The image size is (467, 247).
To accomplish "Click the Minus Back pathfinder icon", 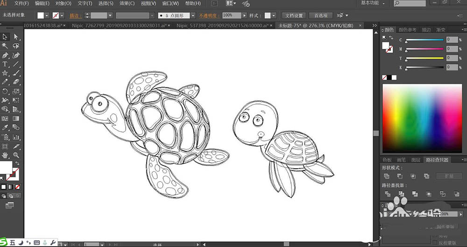I will click(456, 194).
